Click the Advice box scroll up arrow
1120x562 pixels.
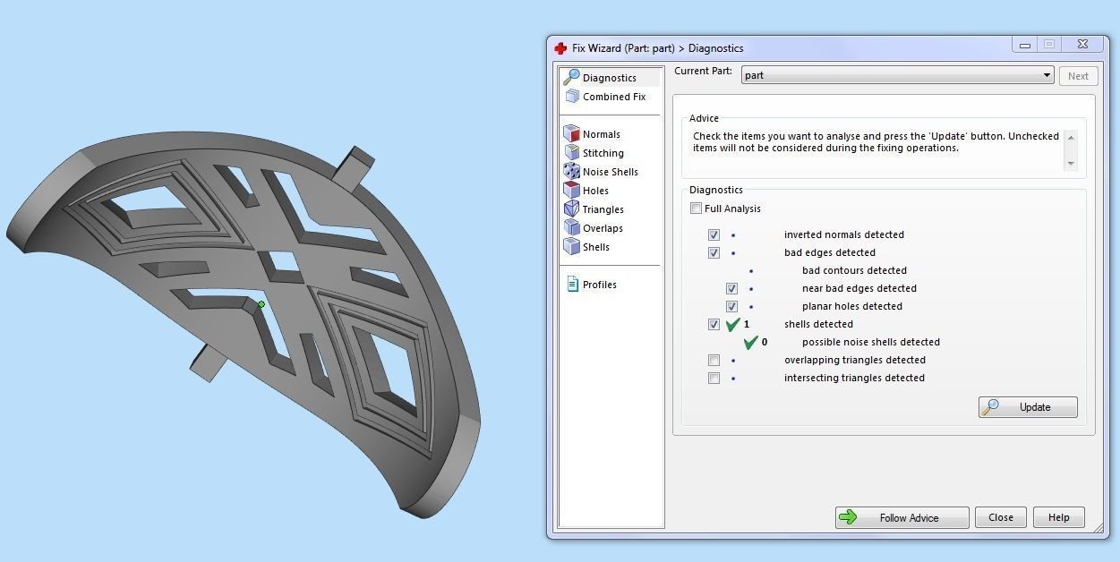1070,137
